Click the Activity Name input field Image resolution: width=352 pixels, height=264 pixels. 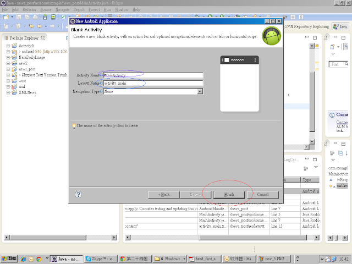coord(153,75)
